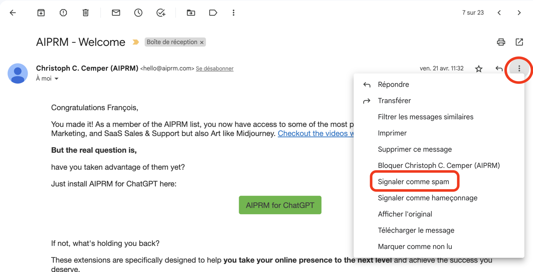Click the sender's avatar picture
The width and height of the screenshot is (533, 272).
pyautogui.click(x=18, y=74)
